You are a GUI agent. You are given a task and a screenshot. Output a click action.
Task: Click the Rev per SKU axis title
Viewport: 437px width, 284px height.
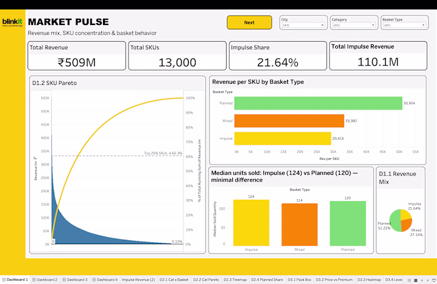(x=329, y=159)
